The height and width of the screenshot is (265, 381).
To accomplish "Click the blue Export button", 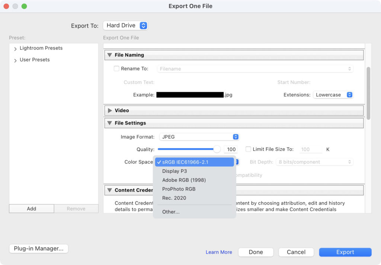I will [345, 252].
